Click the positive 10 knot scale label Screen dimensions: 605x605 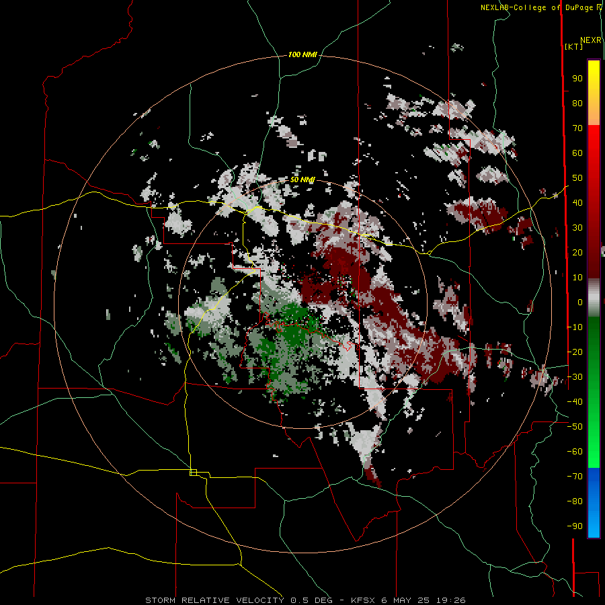[577, 278]
